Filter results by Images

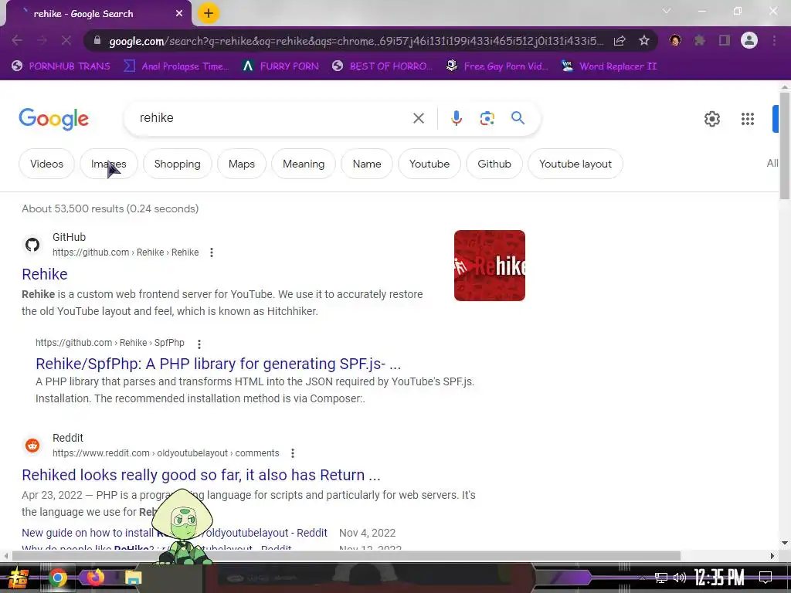(x=108, y=164)
